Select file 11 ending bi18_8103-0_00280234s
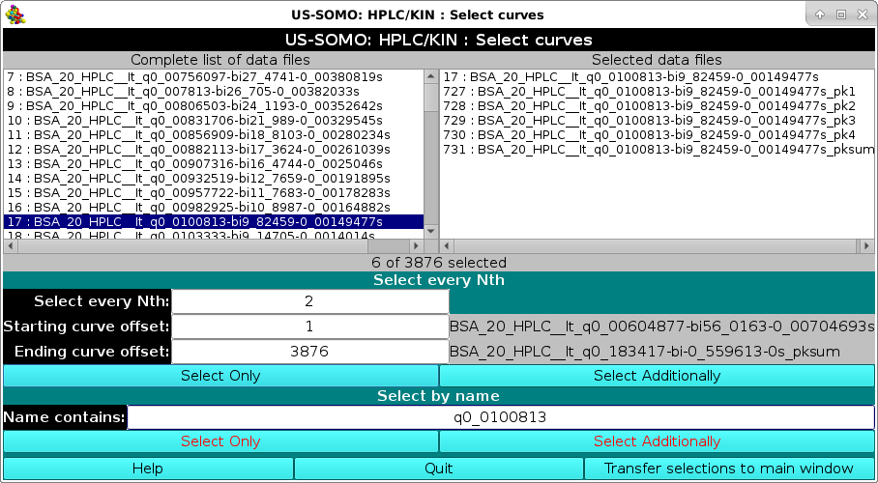 click(214, 135)
